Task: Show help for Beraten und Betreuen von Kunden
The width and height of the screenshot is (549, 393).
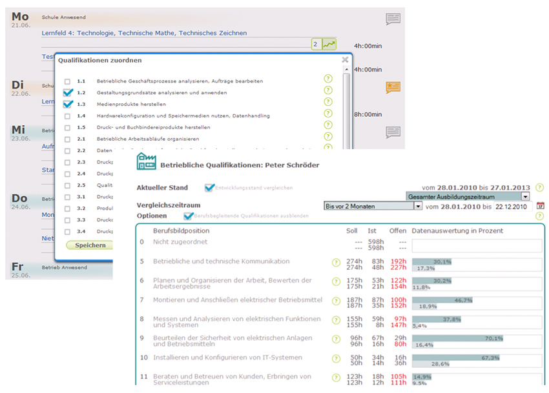Action: tap(336, 378)
